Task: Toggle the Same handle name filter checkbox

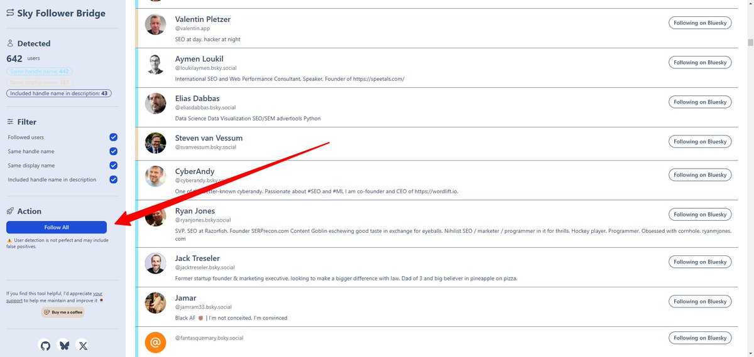Action: click(114, 151)
